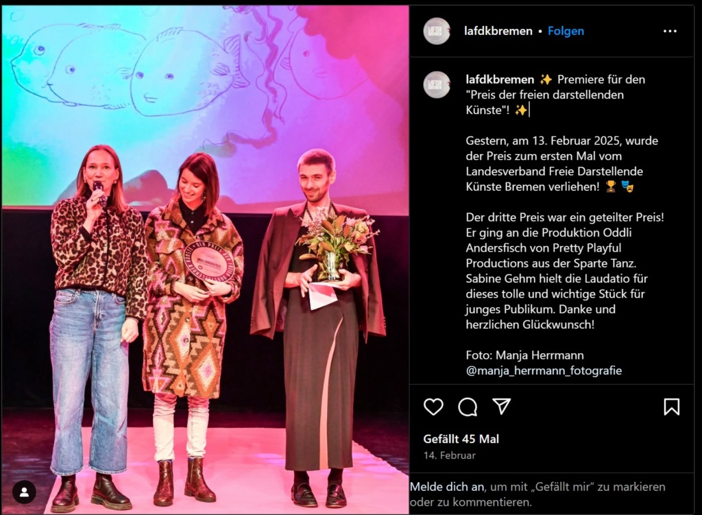Open the three-dots more options menu
This screenshot has width=702, height=515.
point(670,31)
